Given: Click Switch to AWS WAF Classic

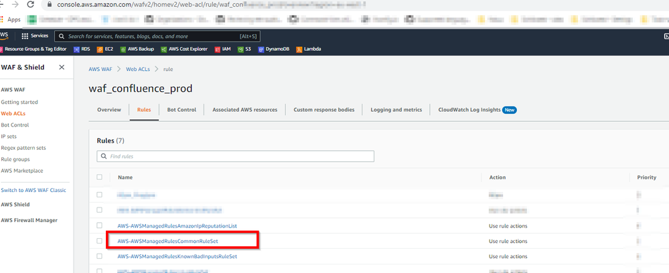Looking at the screenshot, I should click(33, 190).
